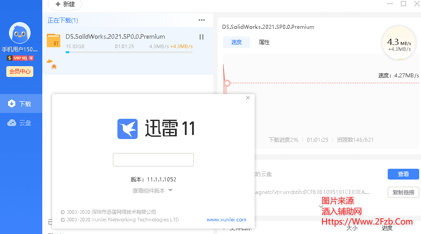Pause the SolidWorks download

202,37
